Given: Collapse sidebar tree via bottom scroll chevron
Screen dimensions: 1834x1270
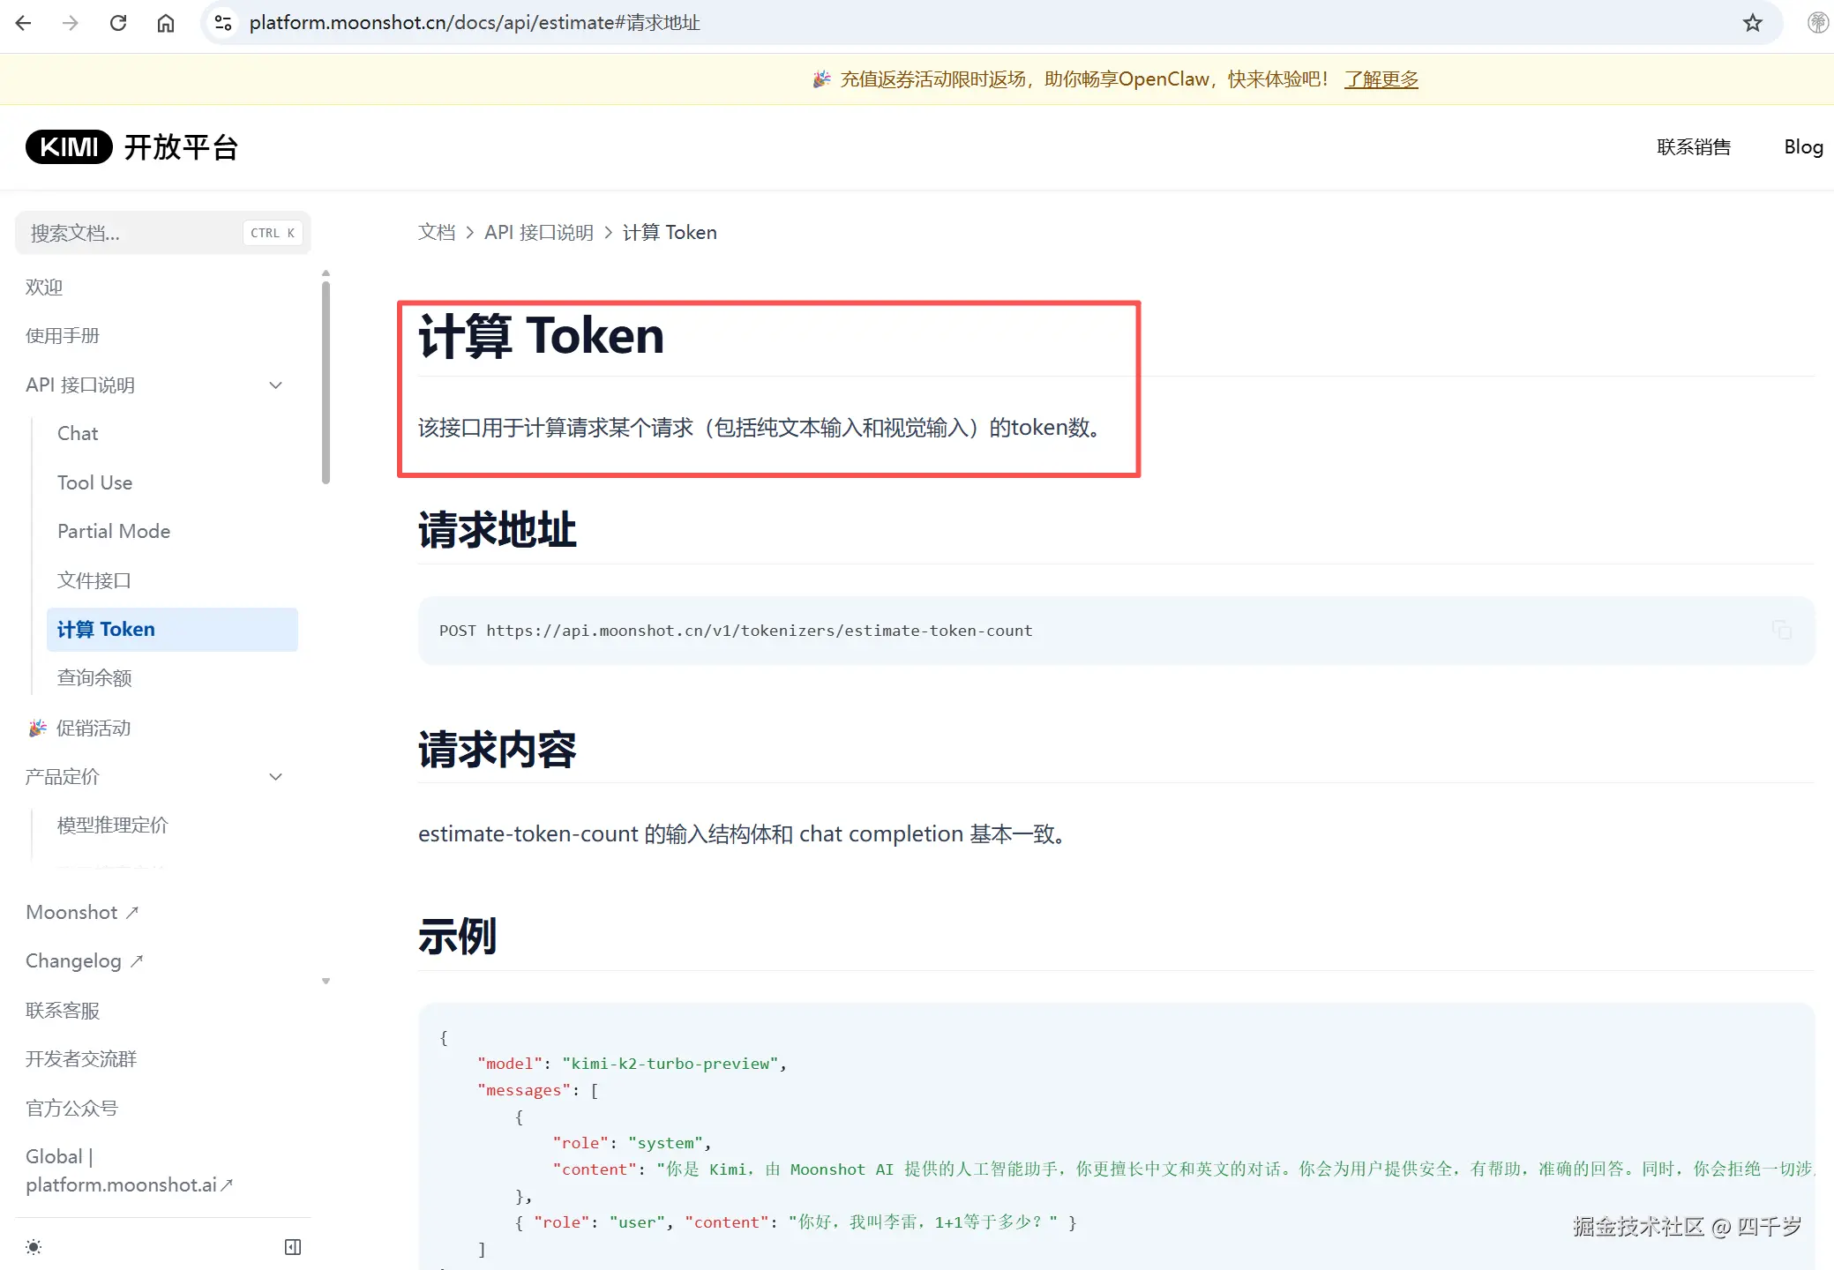Looking at the screenshot, I should [326, 981].
